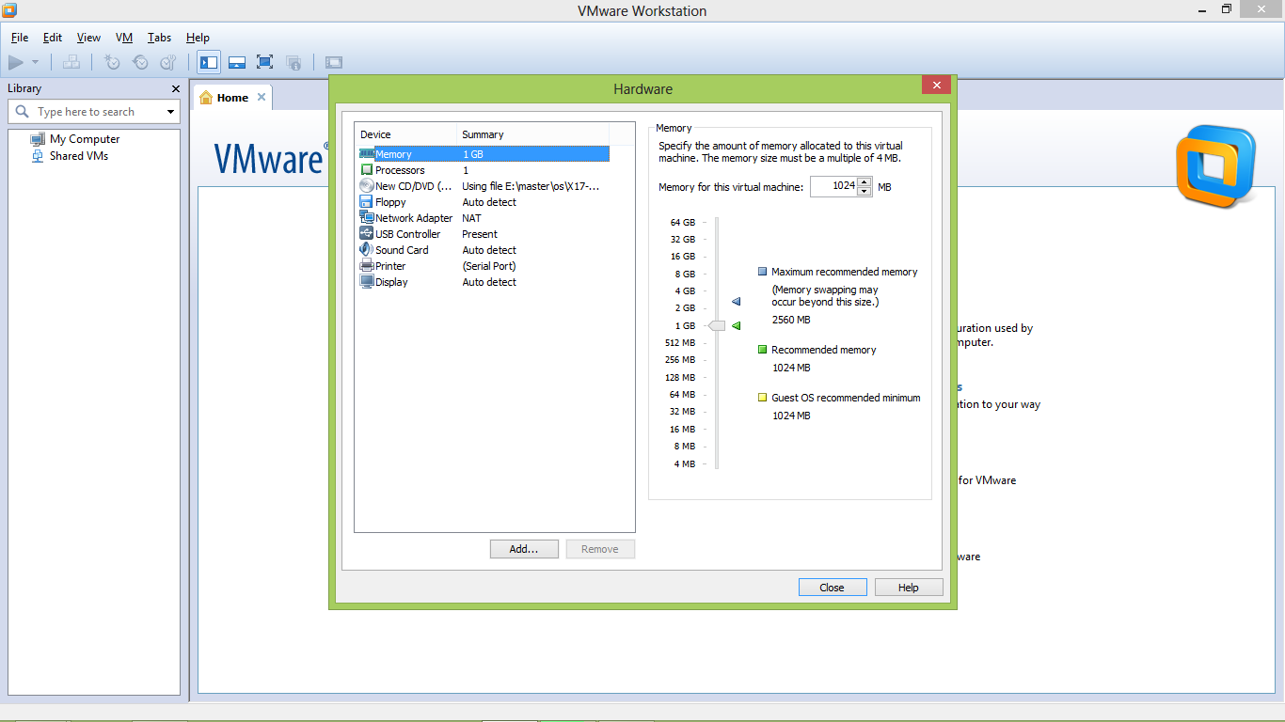This screenshot has height=722, width=1285.
Task: Increase memory with the up stepper arrow
Action: click(x=865, y=181)
